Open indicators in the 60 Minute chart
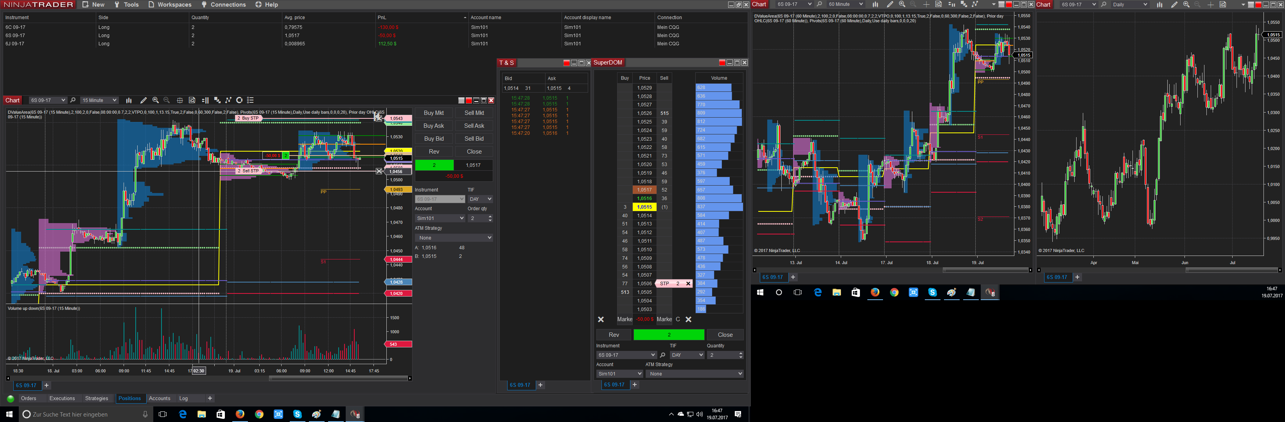 click(x=964, y=4)
